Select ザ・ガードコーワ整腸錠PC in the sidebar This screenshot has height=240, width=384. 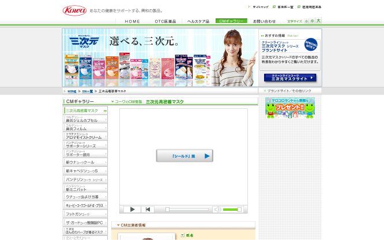click(x=85, y=223)
